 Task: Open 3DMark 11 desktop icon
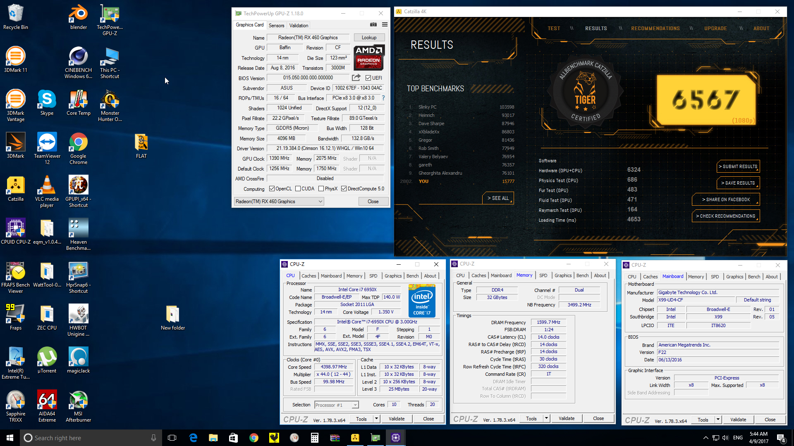pyautogui.click(x=16, y=60)
